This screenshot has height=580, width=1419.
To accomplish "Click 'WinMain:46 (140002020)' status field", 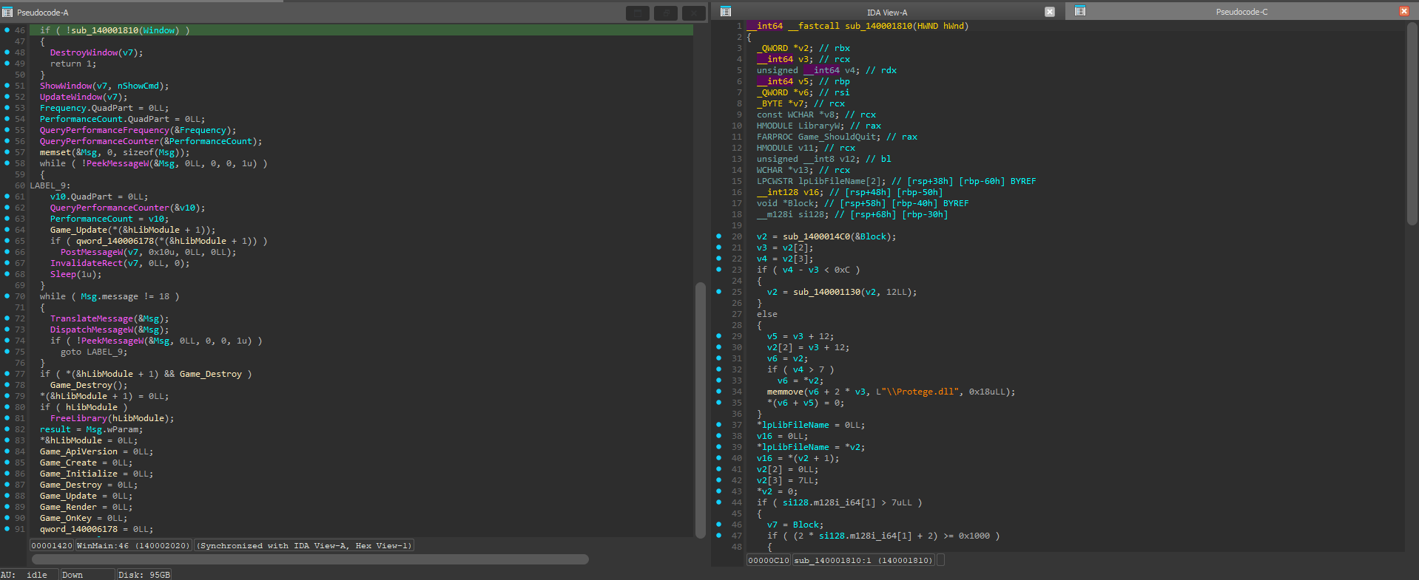I will (134, 545).
